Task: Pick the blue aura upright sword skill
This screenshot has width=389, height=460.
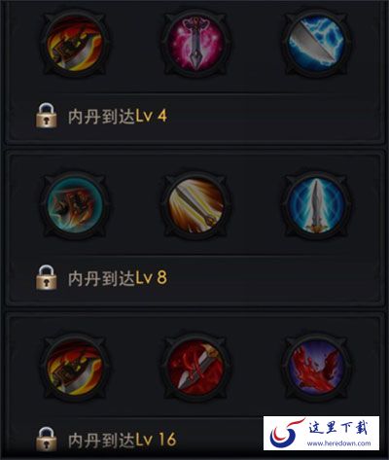Action: [x=317, y=206]
